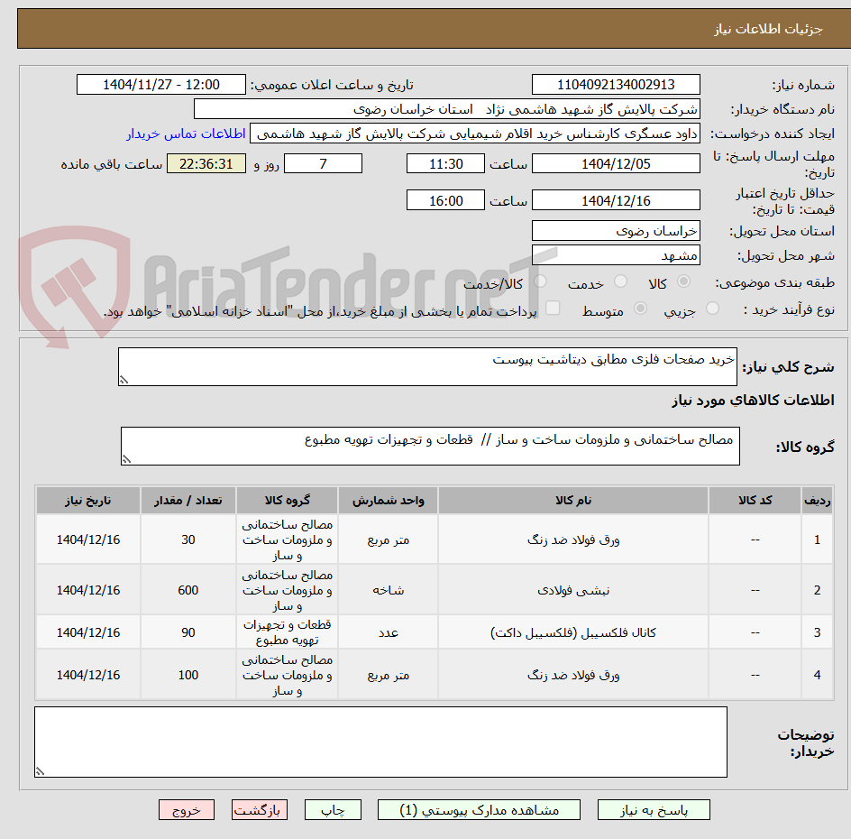
Task: Click the deadline time field 11:30
Action: 445,163
